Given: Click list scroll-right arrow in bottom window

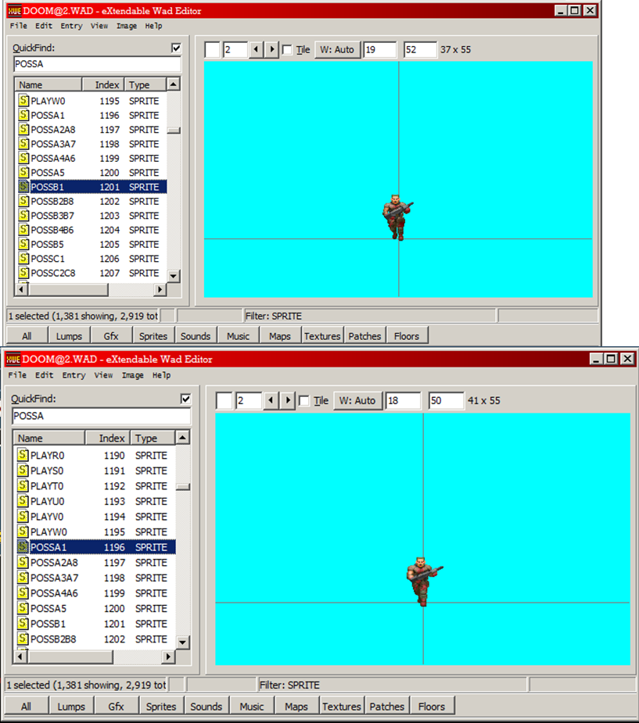Looking at the screenshot, I should tap(168, 656).
